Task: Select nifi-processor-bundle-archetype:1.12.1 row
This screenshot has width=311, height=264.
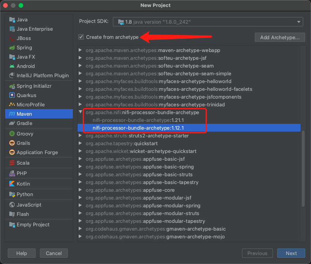Action: [x=189, y=128]
